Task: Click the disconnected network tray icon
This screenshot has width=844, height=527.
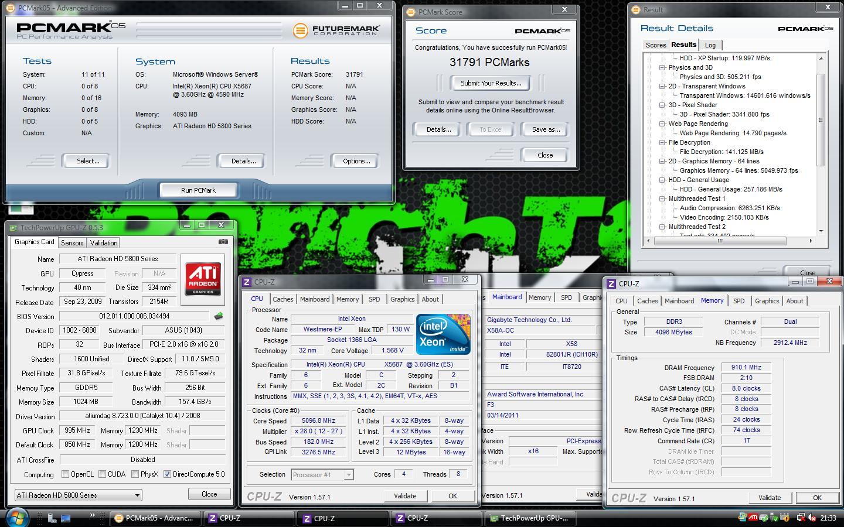Action: click(x=801, y=518)
